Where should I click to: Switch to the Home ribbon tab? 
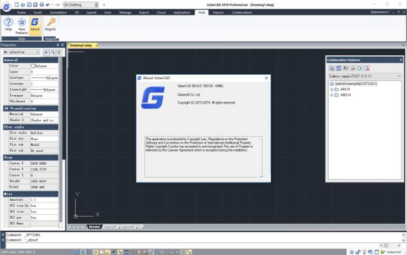[x=21, y=12]
